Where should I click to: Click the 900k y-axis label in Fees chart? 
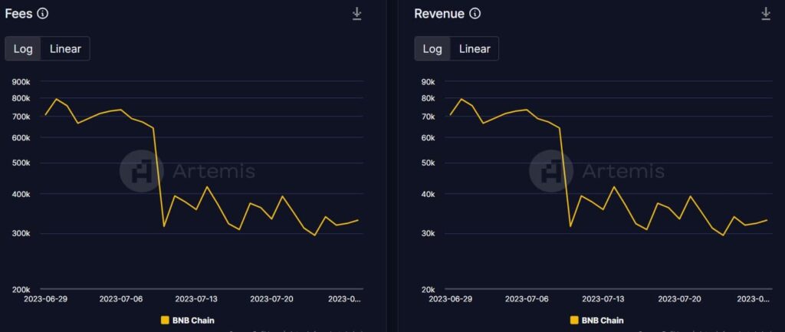click(x=19, y=82)
